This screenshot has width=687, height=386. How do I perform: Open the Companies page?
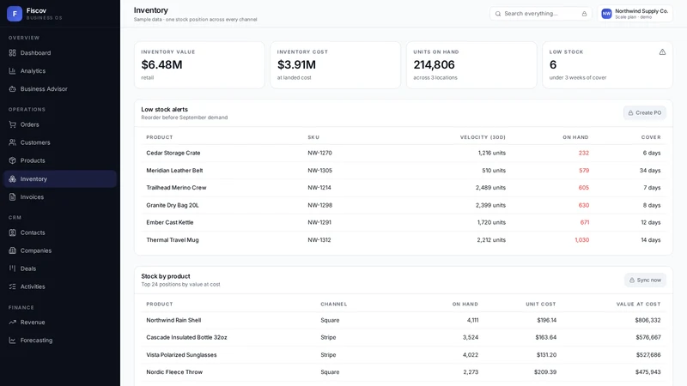click(60, 250)
